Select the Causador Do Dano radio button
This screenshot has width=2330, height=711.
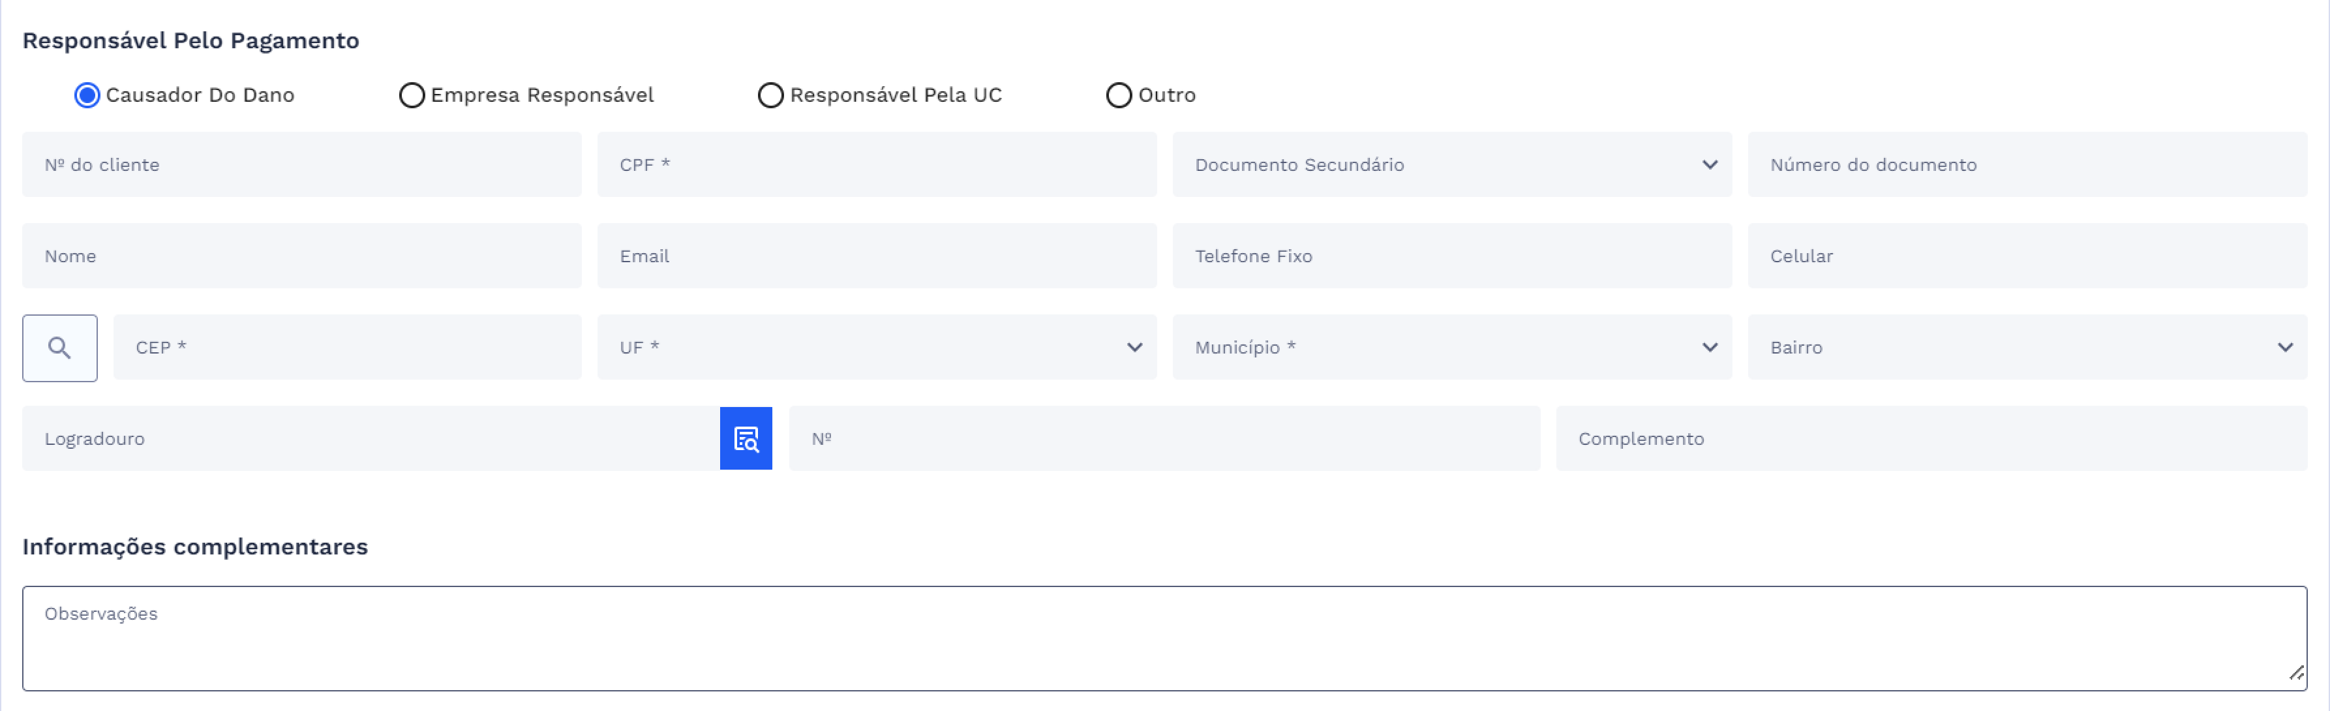coord(87,94)
